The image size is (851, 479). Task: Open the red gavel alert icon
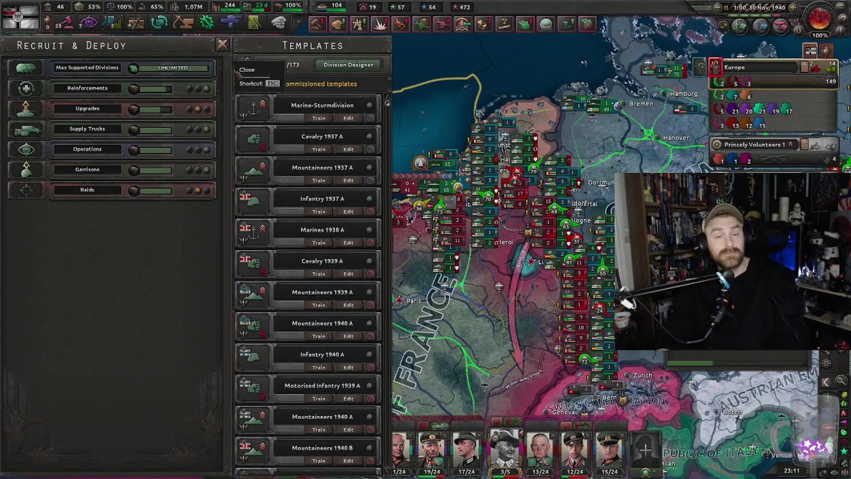tap(316, 25)
